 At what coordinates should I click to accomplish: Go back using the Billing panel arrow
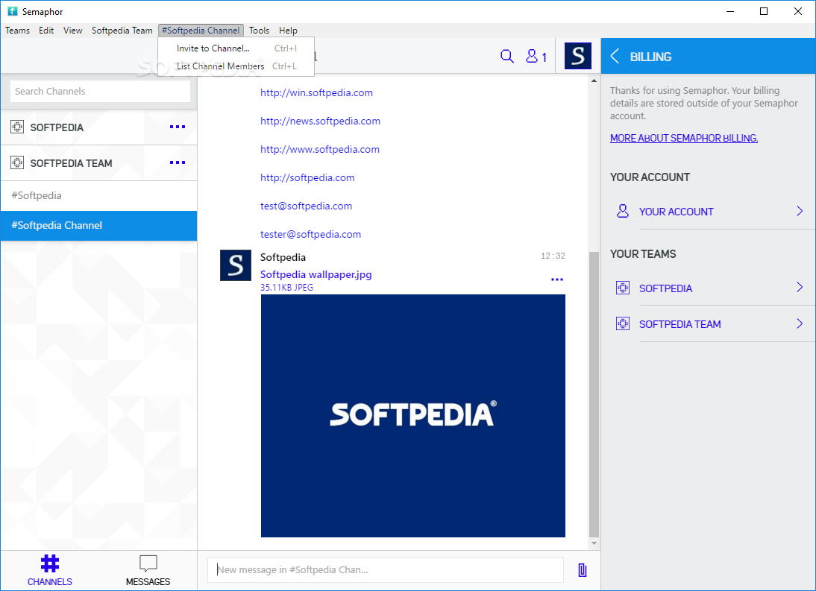(x=615, y=56)
